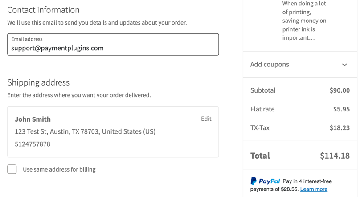This screenshot has width=360, height=197.
Task: Click the Pay in 4 interest-free message
Action: coord(307,181)
